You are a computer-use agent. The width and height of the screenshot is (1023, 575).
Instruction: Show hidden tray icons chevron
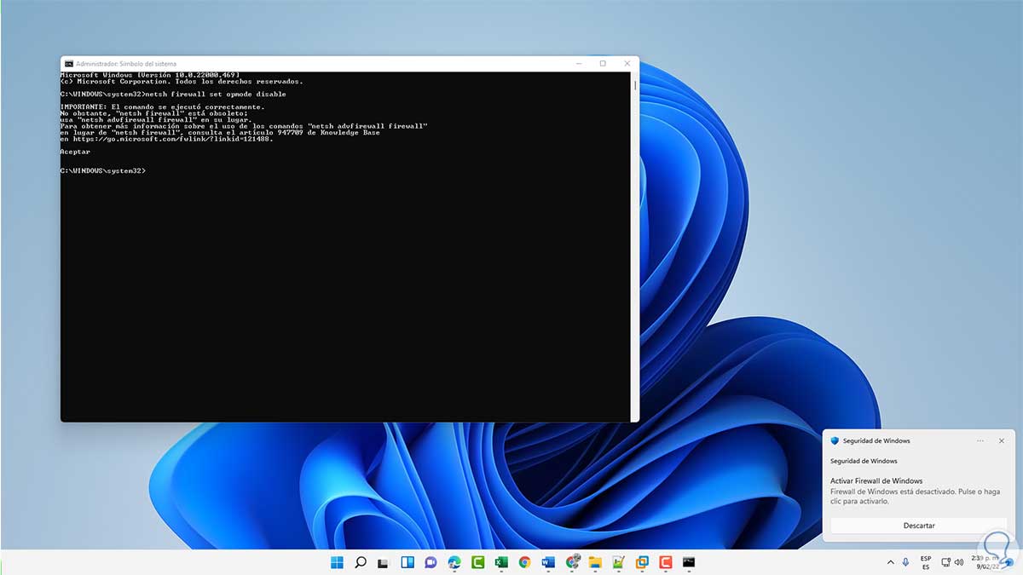click(891, 562)
